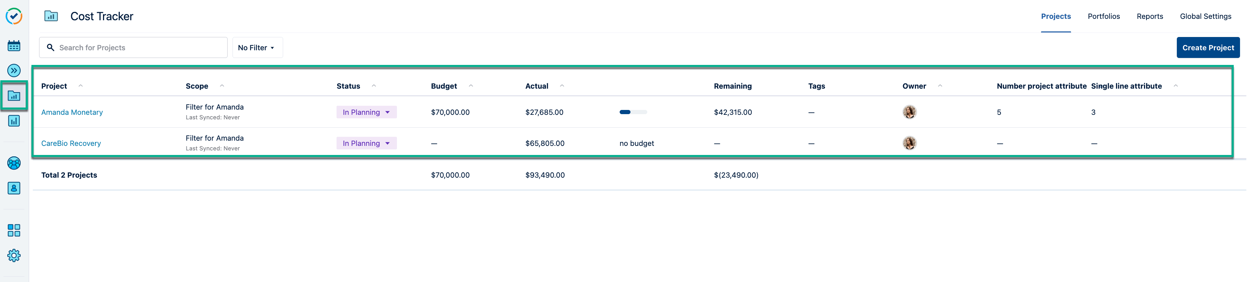Click the checkmark logo at the top left
Image resolution: width=1247 pixels, height=282 pixels.
14,16
